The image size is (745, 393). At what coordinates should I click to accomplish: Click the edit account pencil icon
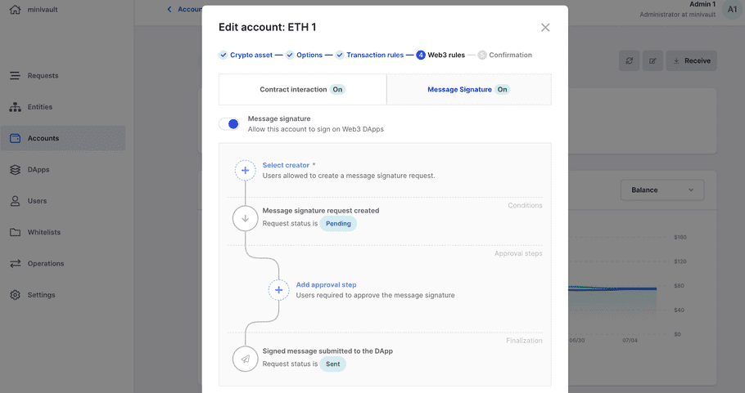[x=652, y=60]
